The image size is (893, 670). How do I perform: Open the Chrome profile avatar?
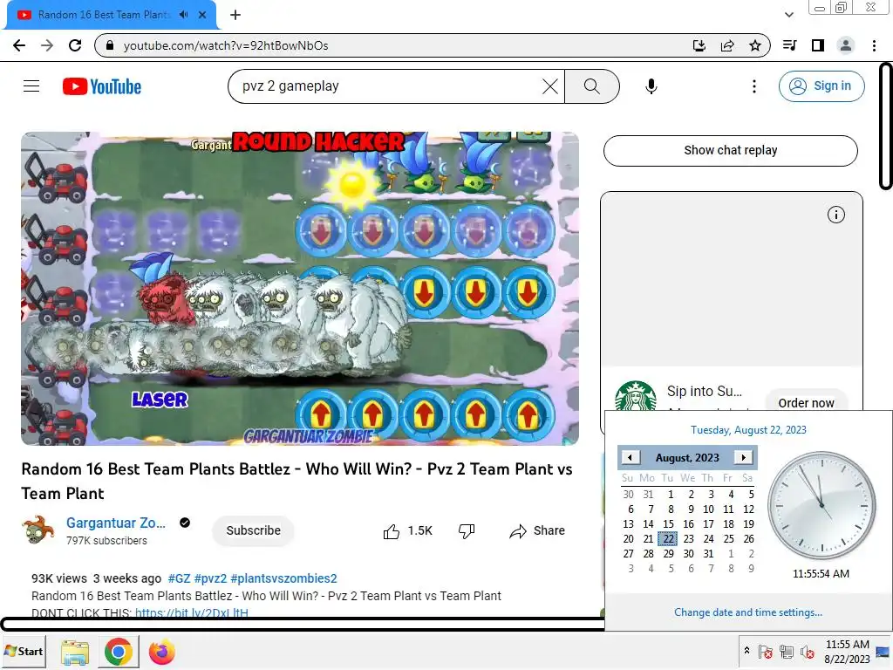(x=846, y=45)
